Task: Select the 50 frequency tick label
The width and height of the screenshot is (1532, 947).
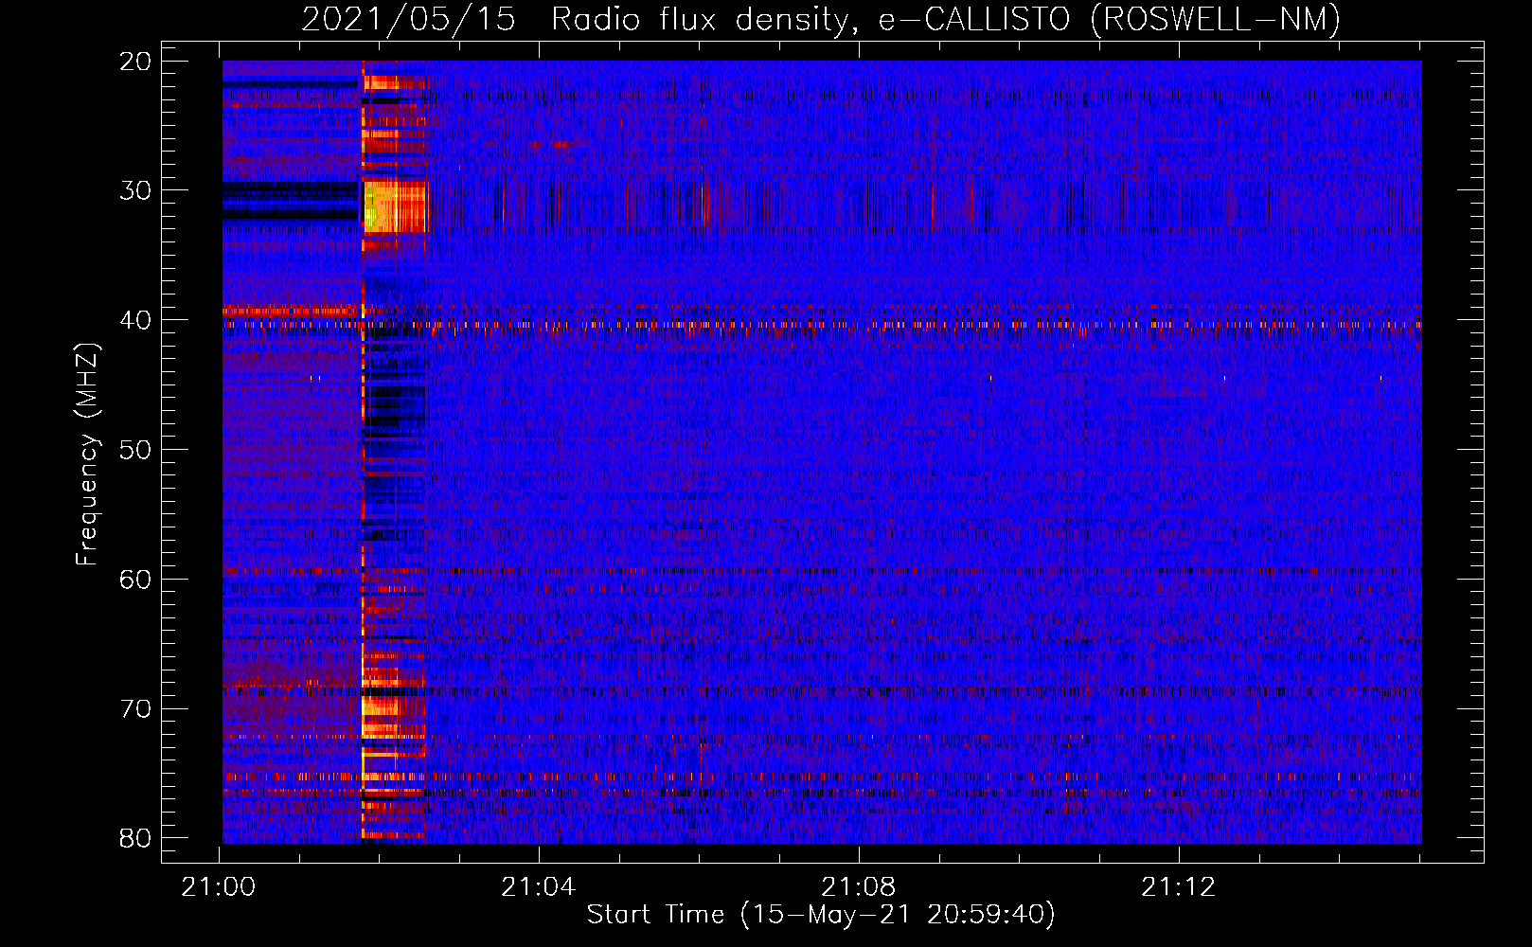Action: [136, 450]
